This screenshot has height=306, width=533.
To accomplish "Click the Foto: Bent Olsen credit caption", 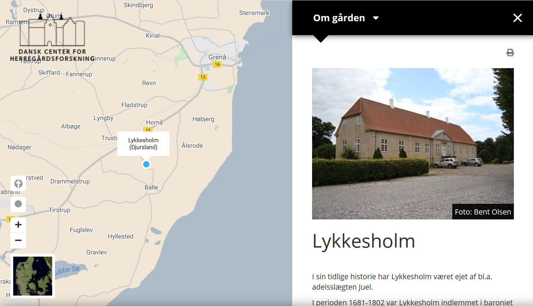I will pos(483,212).
